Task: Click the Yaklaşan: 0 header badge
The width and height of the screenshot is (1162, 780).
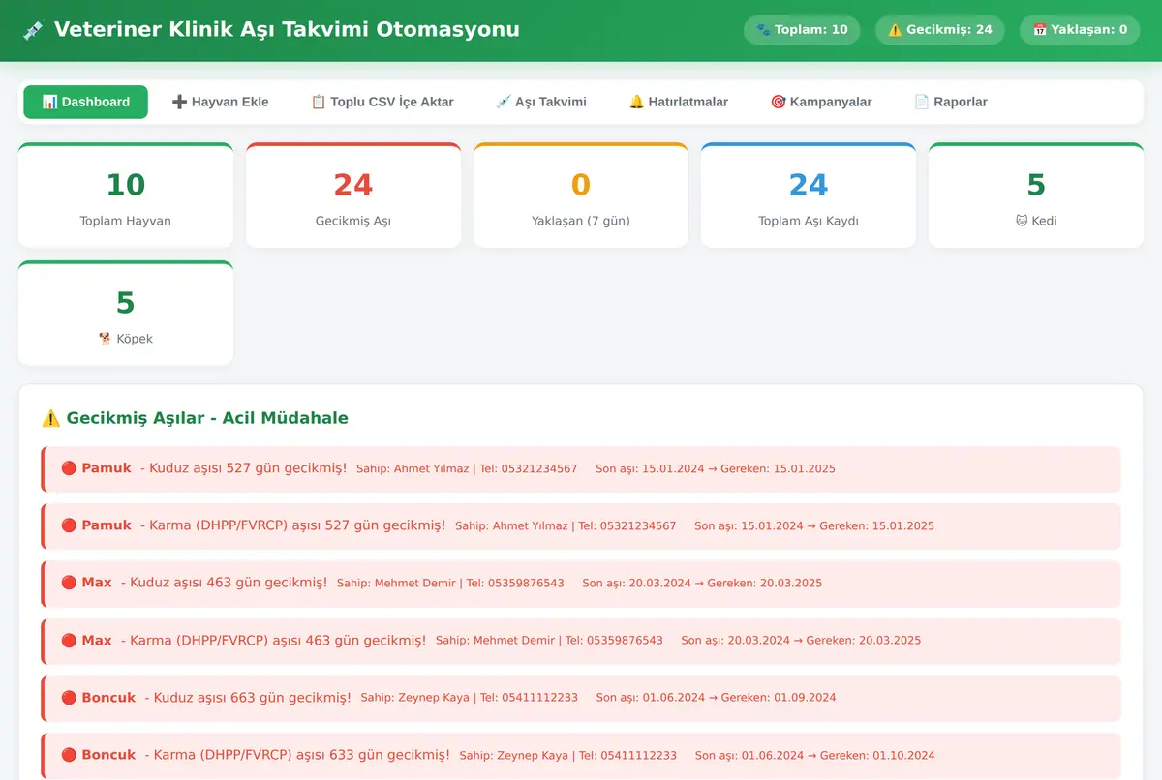Action: [x=1080, y=30]
